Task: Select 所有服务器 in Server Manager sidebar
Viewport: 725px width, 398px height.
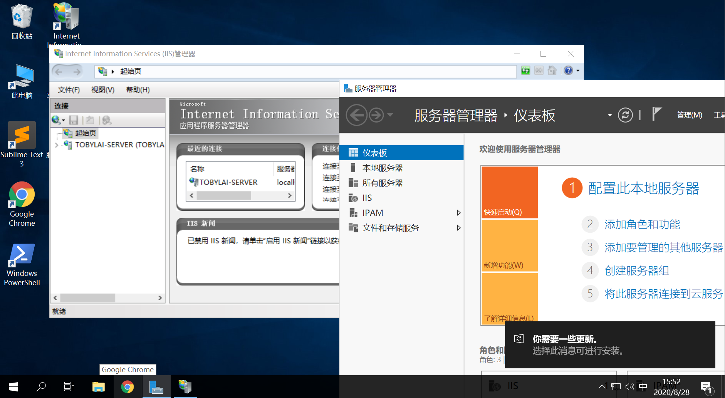Action: pyautogui.click(x=401, y=183)
